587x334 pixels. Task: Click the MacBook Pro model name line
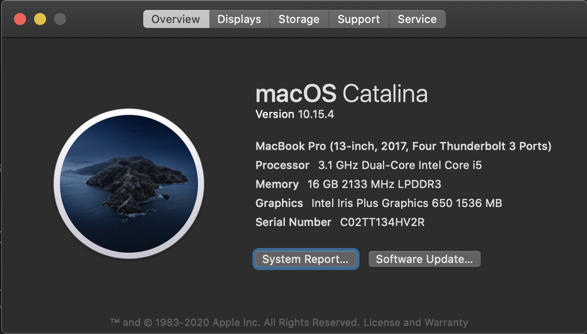tap(403, 146)
